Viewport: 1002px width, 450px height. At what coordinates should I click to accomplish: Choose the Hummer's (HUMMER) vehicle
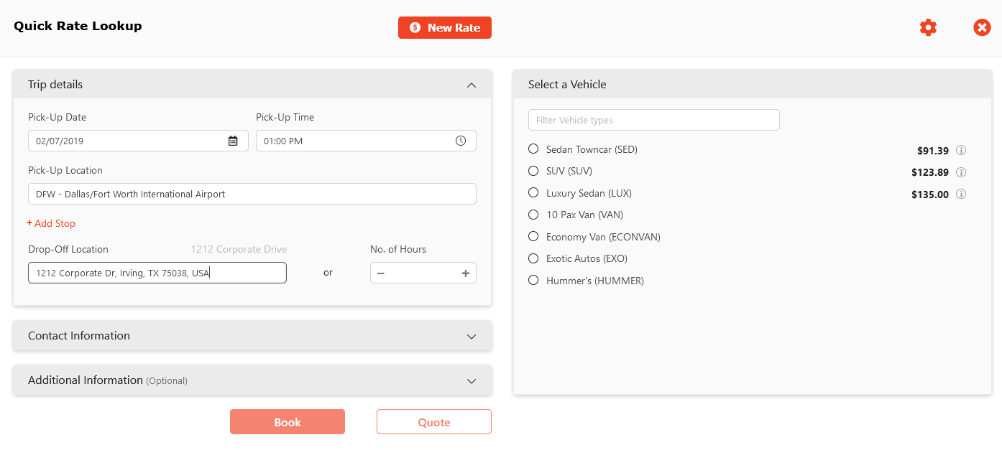533,280
